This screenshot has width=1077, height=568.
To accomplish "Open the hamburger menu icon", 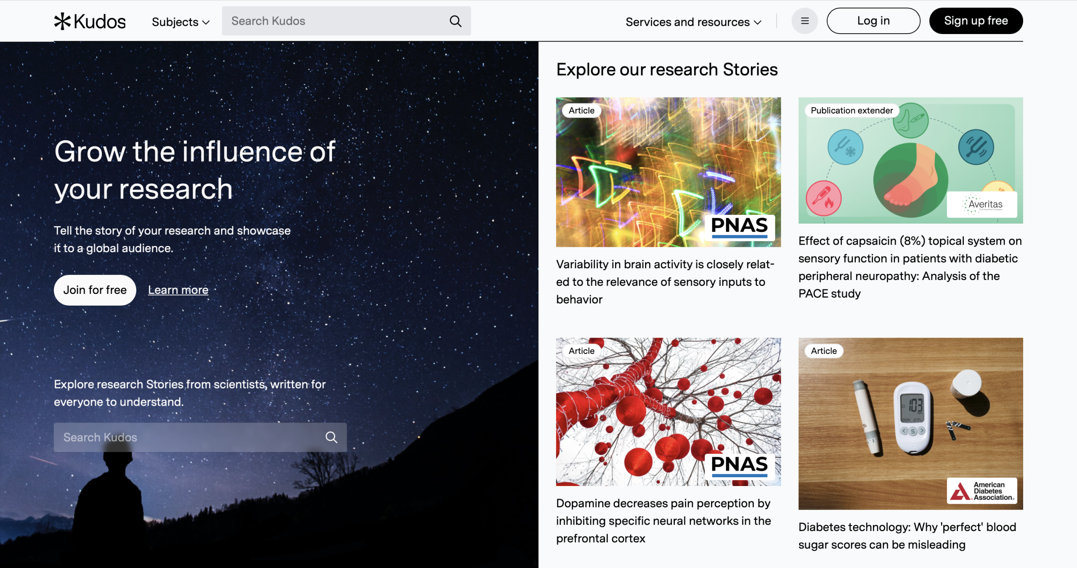I will tap(804, 21).
